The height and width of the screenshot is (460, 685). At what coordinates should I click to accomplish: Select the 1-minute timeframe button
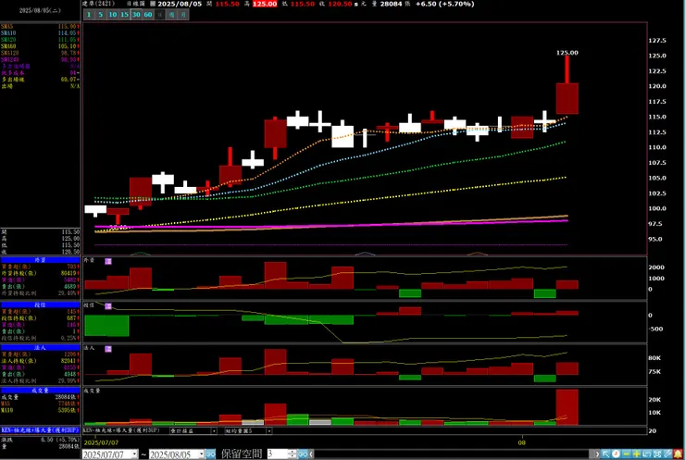click(89, 15)
